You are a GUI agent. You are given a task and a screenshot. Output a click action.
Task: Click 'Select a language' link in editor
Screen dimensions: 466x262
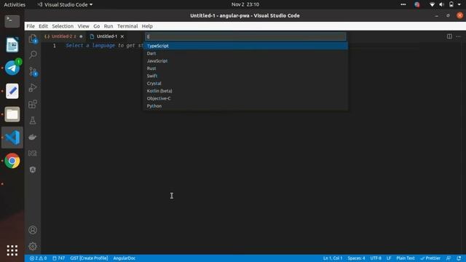[x=90, y=45]
